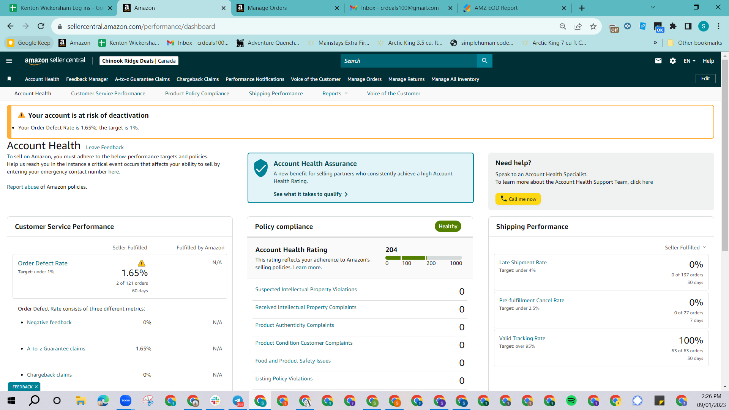Click See what it takes to qualify
The width and height of the screenshot is (729, 410).
[x=311, y=194]
